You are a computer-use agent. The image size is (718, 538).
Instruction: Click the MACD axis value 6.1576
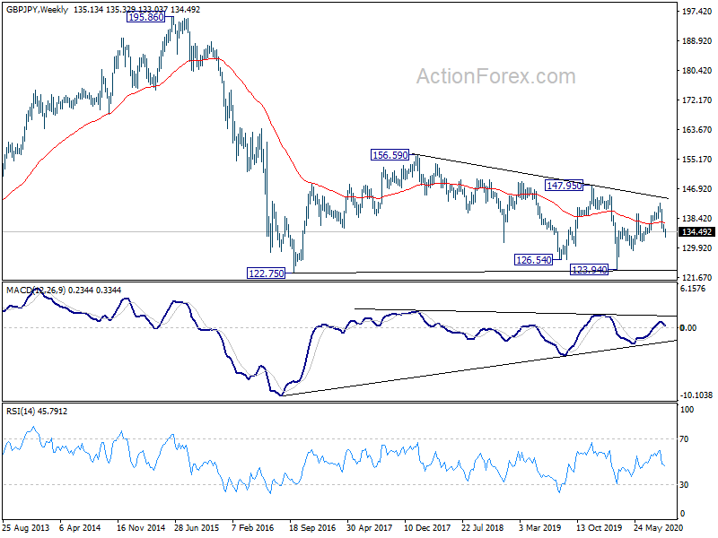coord(693,289)
